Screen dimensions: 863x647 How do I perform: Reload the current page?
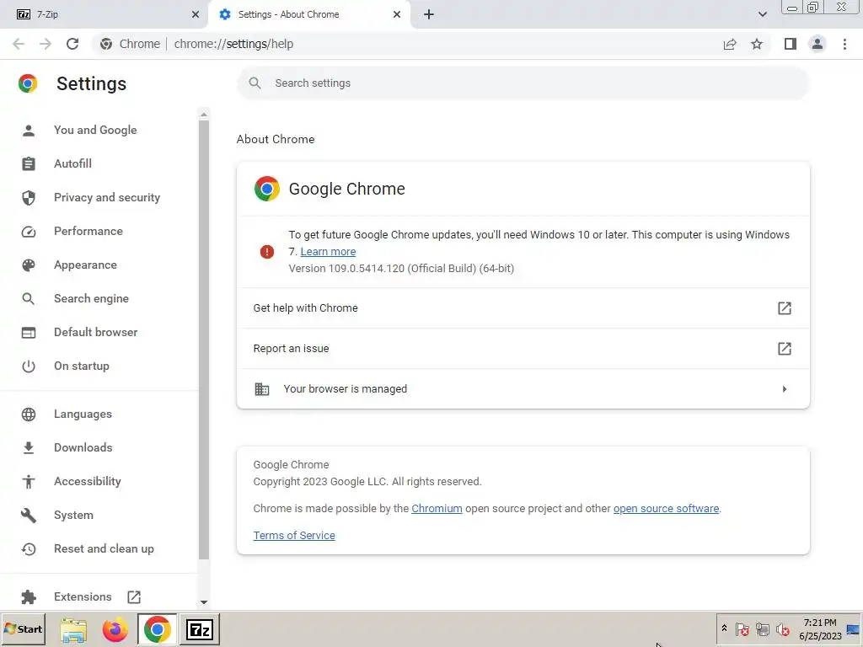(x=72, y=44)
